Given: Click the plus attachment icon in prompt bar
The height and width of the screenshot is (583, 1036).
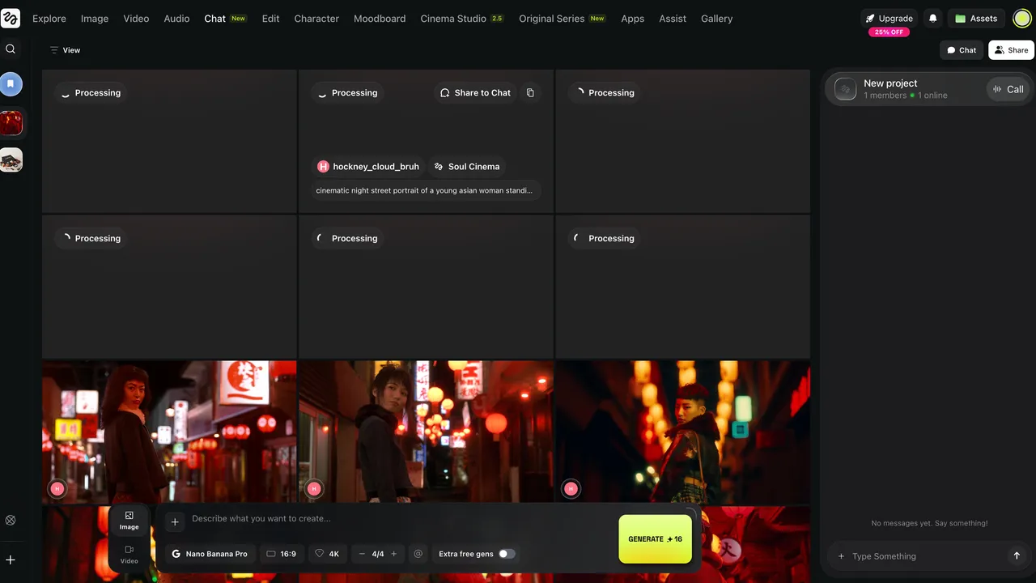Looking at the screenshot, I should pyautogui.click(x=175, y=522).
